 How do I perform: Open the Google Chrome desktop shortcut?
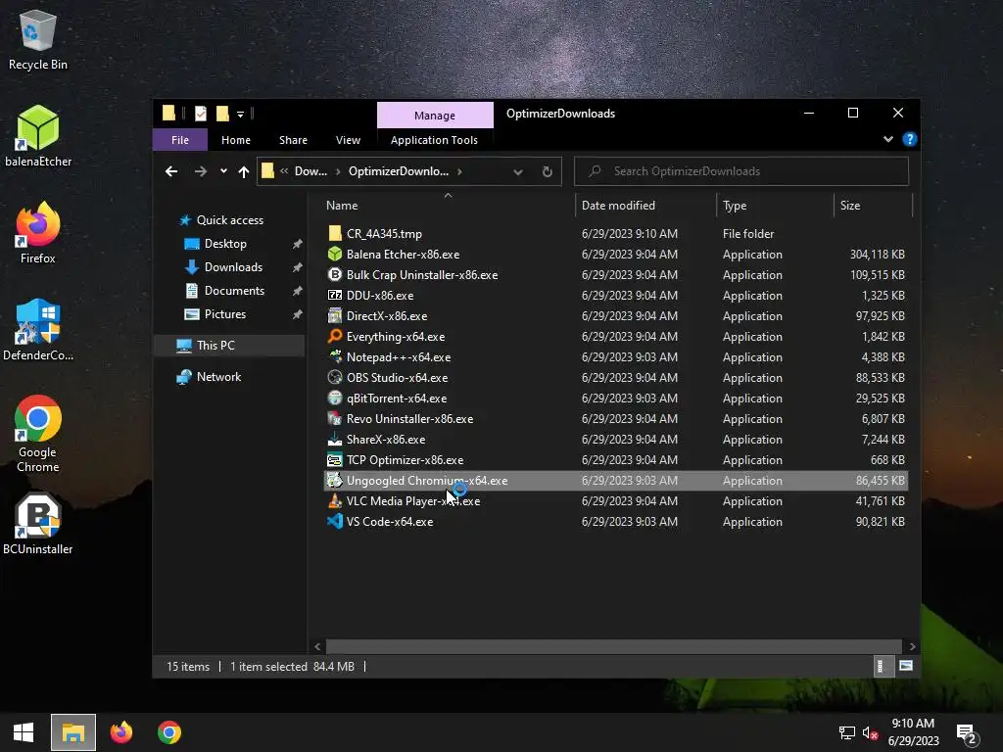38,434
